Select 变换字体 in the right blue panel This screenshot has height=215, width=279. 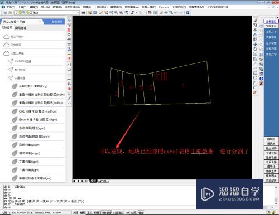pyautogui.click(x=271, y=37)
